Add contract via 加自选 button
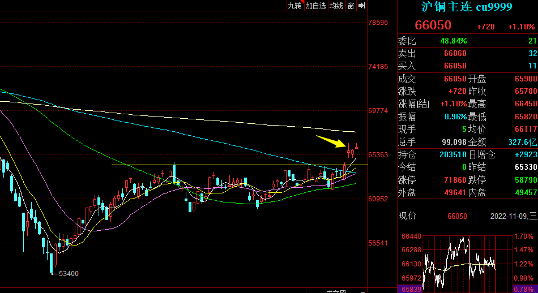The width and height of the screenshot is (538, 293). [x=315, y=6]
